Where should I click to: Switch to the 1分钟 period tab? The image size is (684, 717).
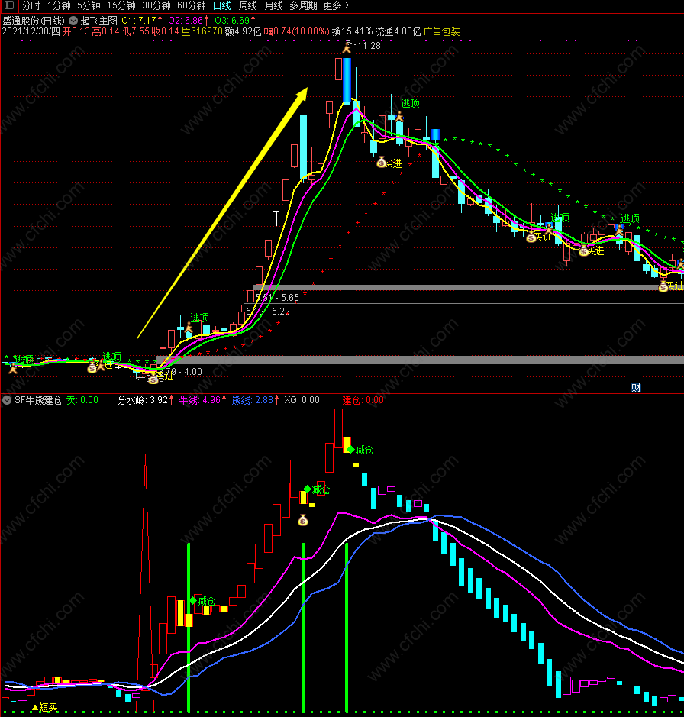click(59, 5)
